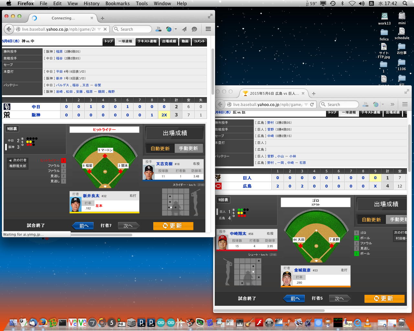Screen dimensions: 414x331
Task: Click 前へ button in Chunichi–Hanshin window
Action: [x=83, y=226]
